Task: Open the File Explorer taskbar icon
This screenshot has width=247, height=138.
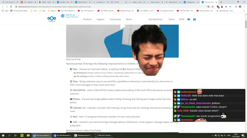Action: 28,135
